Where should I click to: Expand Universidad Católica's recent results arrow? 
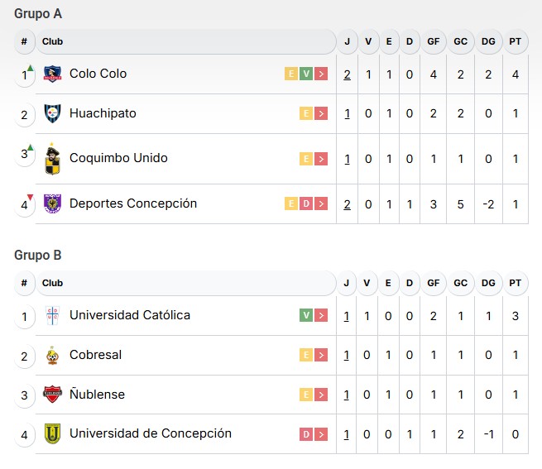pyautogui.click(x=321, y=316)
